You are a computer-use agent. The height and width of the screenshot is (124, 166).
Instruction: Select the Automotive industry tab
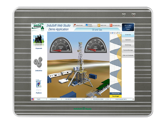tap(128, 40)
